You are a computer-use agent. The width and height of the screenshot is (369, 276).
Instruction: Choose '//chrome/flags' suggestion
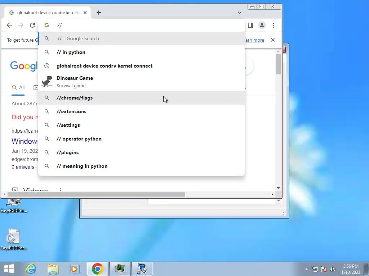click(x=141, y=98)
